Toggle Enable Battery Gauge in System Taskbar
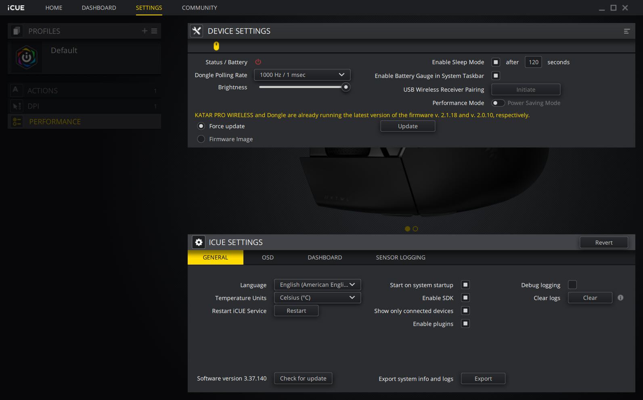Image resolution: width=643 pixels, height=400 pixels. [496, 76]
